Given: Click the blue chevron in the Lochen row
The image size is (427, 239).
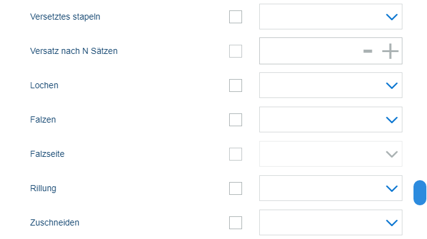Looking at the screenshot, I should 392,86.
